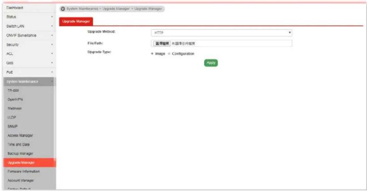Select the Image upgrade type radio
Viewport: 367px width, 191px height.
click(152, 54)
